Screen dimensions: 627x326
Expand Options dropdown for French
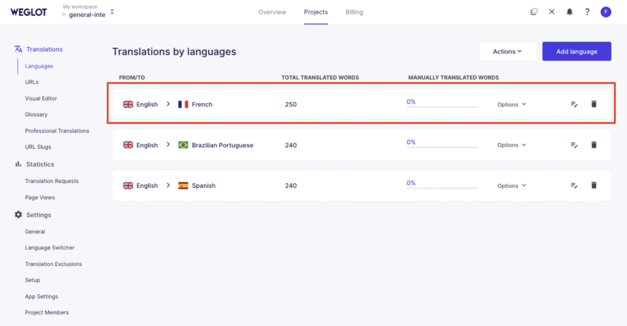[x=511, y=105]
